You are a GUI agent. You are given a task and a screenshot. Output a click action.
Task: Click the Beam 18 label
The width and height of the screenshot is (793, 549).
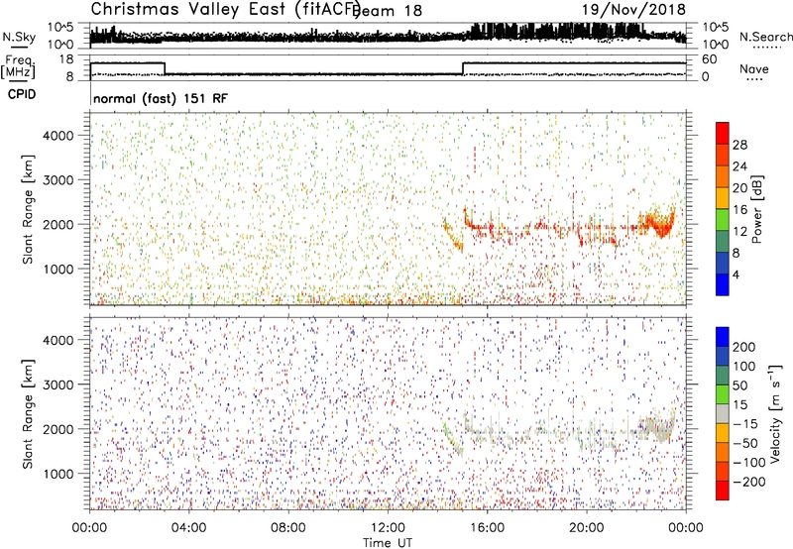[x=389, y=11]
